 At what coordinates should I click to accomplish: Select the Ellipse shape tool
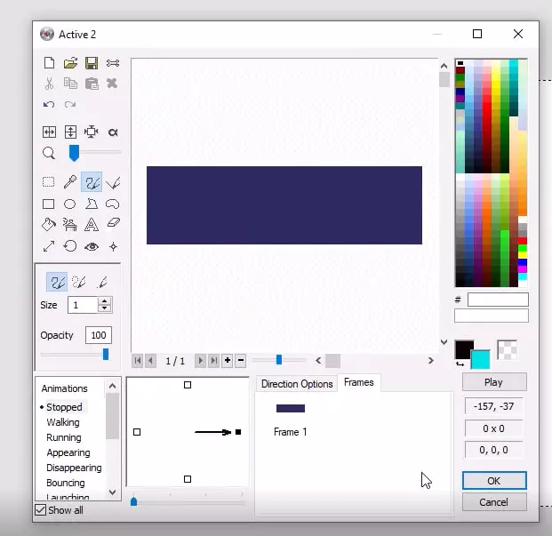(69, 204)
